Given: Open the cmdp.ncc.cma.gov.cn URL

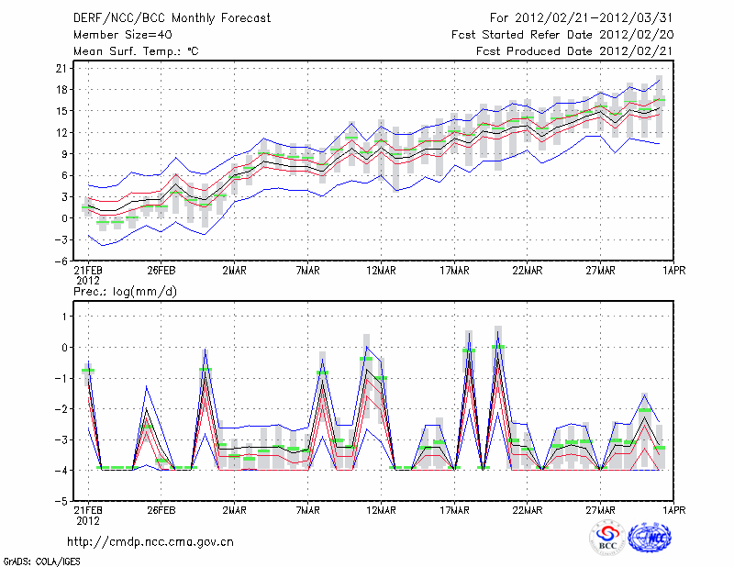Looking at the screenshot, I should click(x=150, y=541).
